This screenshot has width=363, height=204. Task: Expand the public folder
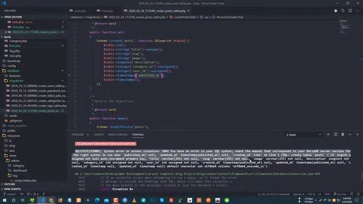click(11, 131)
